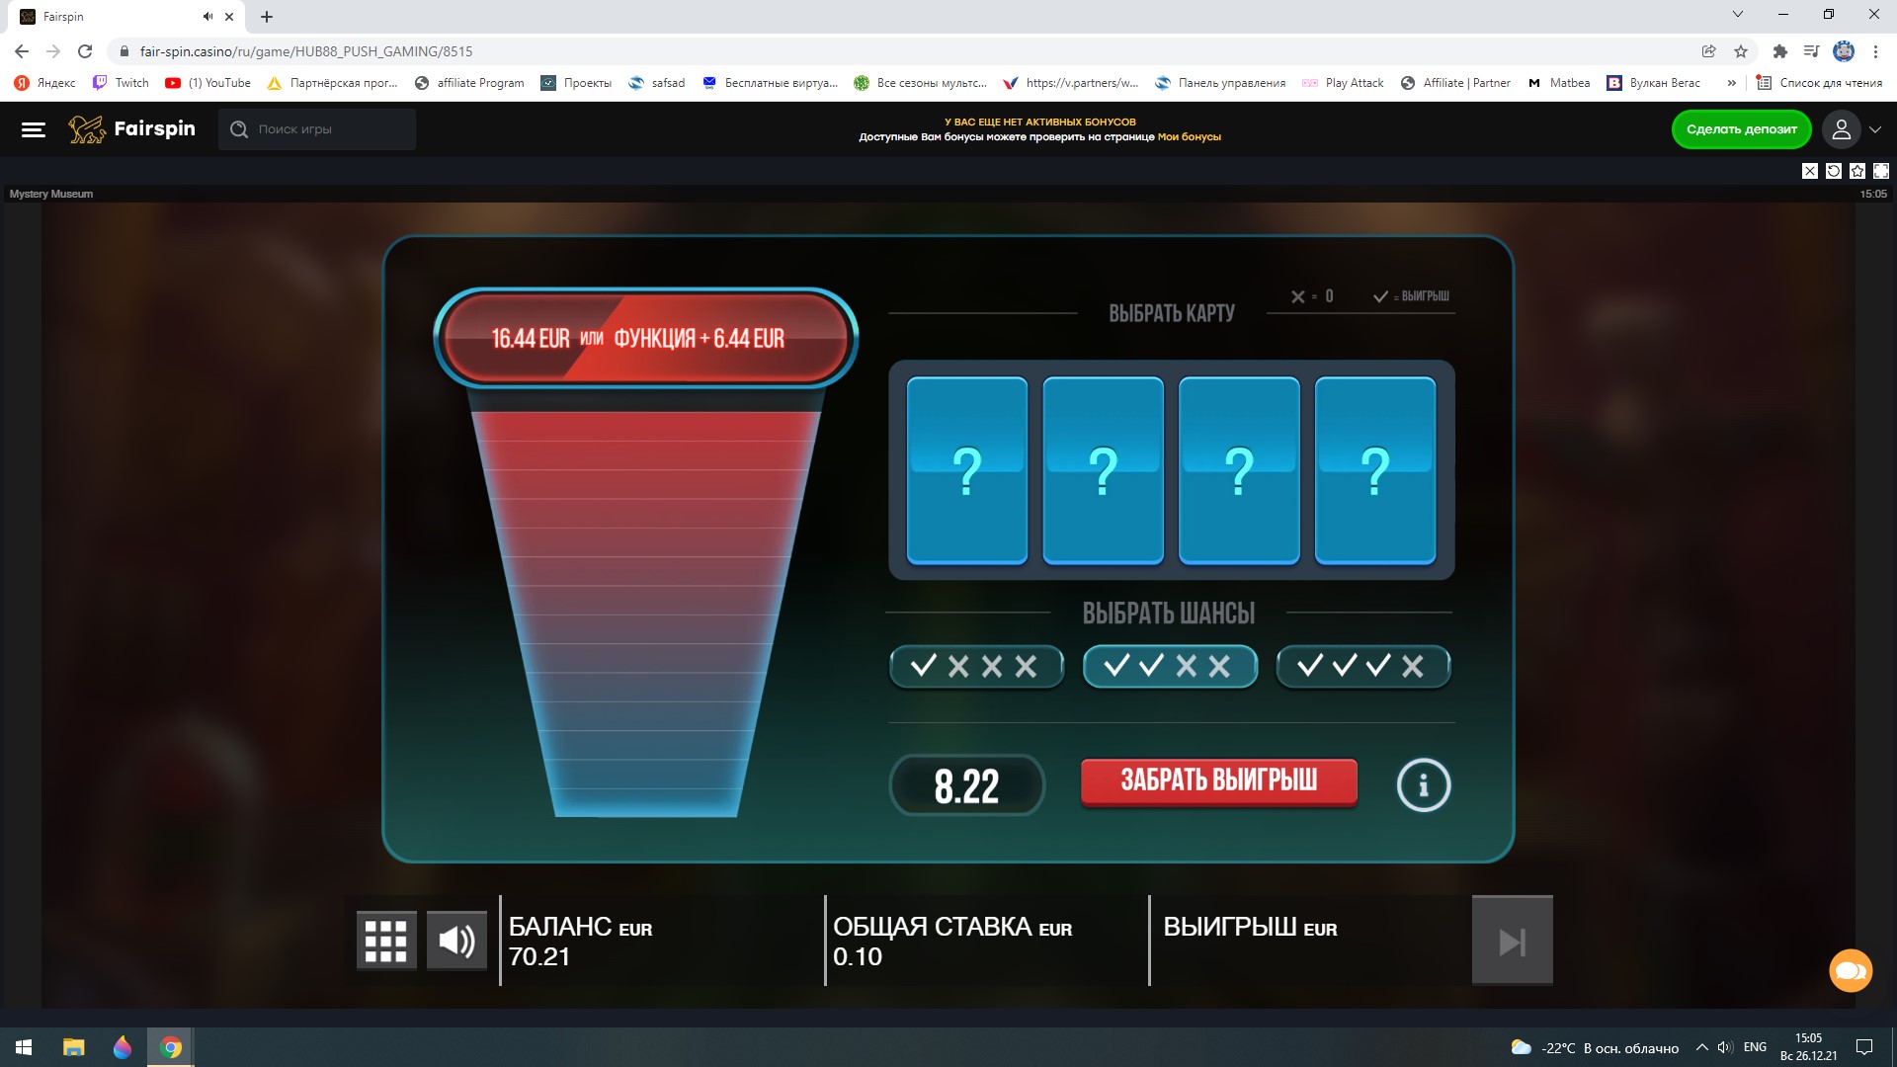
Task: Open the live chat support bubble
Action: [1850, 970]
